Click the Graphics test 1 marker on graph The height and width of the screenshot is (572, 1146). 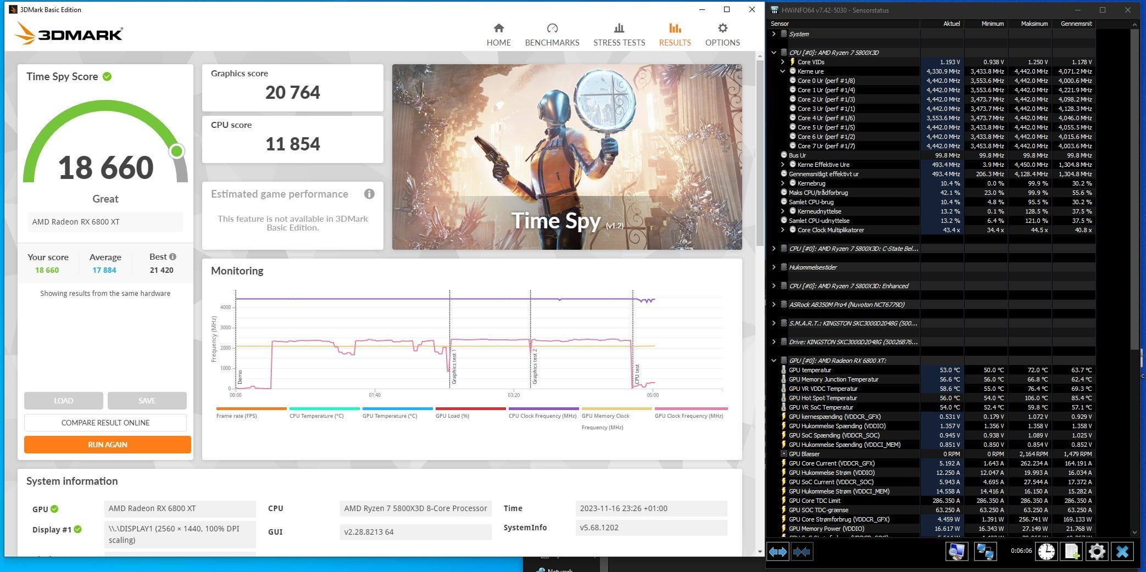click(454, 367)
